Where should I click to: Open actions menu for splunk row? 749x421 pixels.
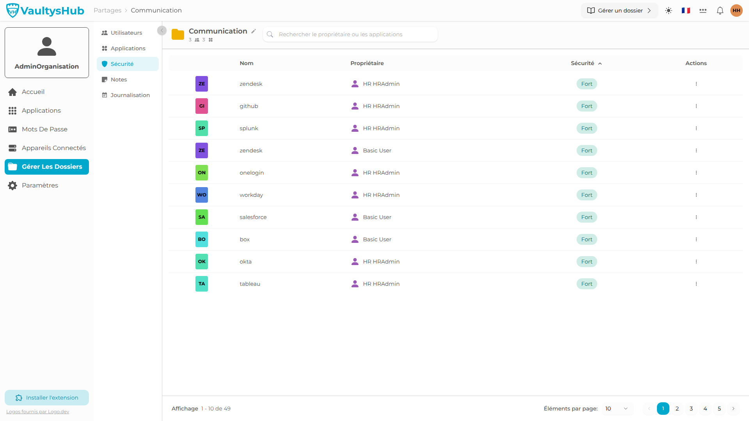pos(696,128)
